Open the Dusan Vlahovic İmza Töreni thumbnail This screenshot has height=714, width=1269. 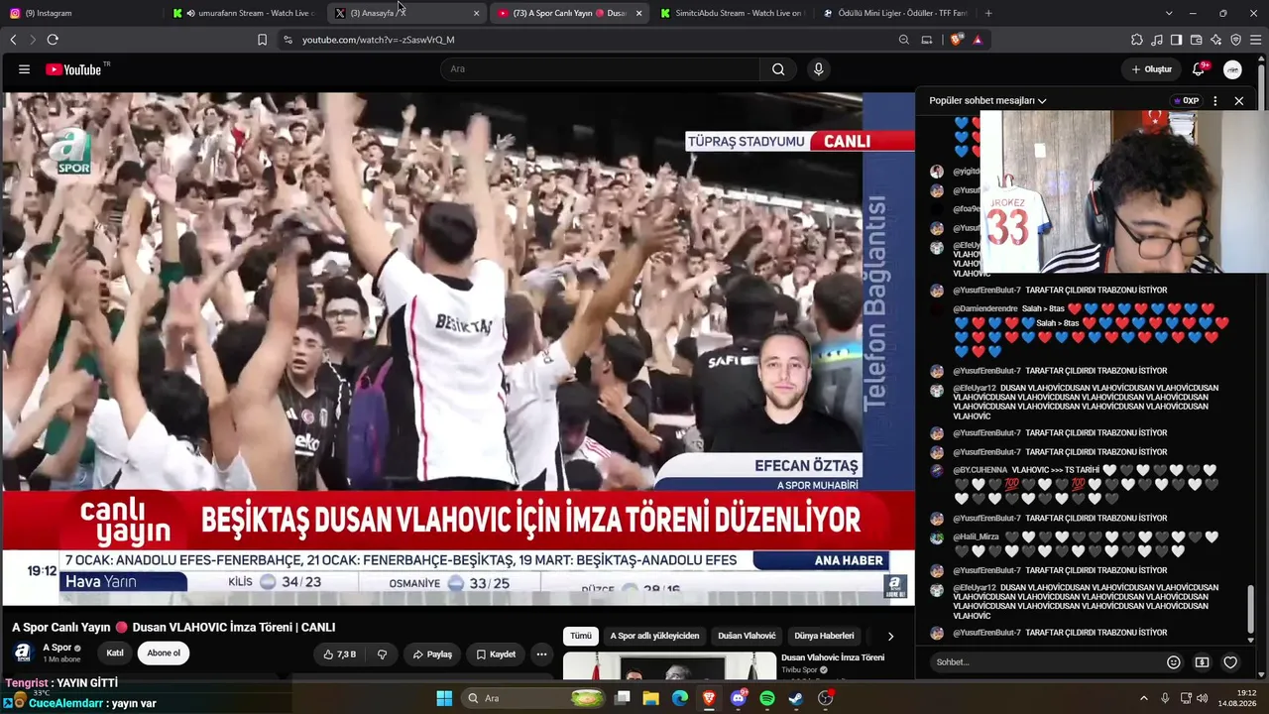point(669,665)
